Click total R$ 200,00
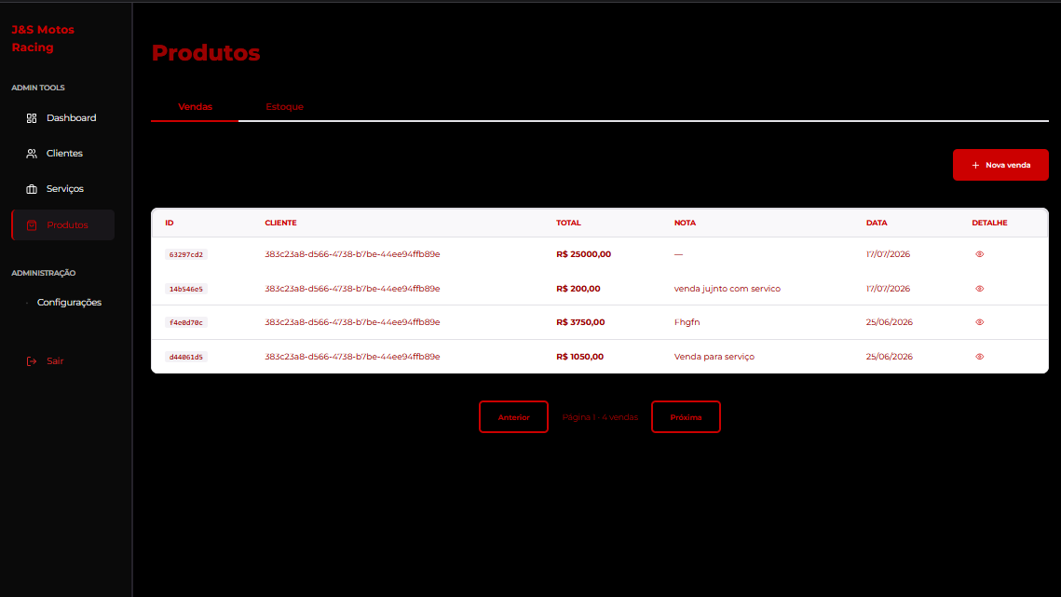 click(578, 289)
